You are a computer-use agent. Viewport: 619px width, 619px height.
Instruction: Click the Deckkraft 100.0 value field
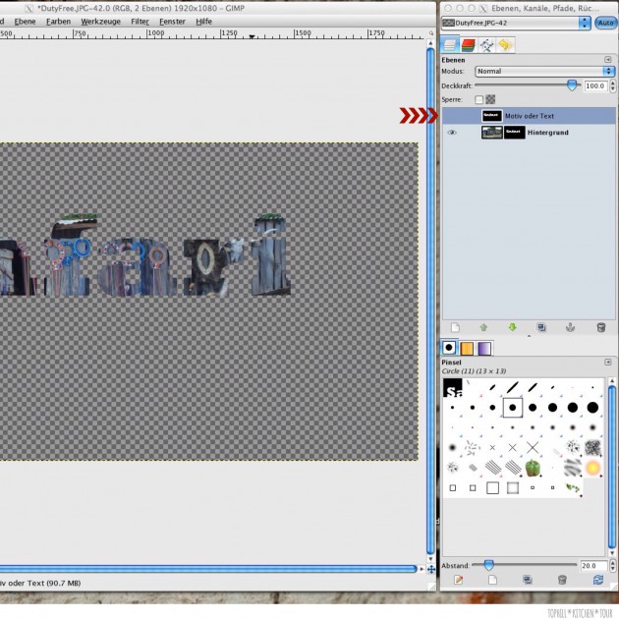click(x=594, y=85)
